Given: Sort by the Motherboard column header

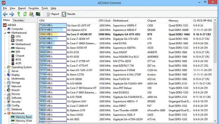Looking at the screenshot, I should point(129,21).
